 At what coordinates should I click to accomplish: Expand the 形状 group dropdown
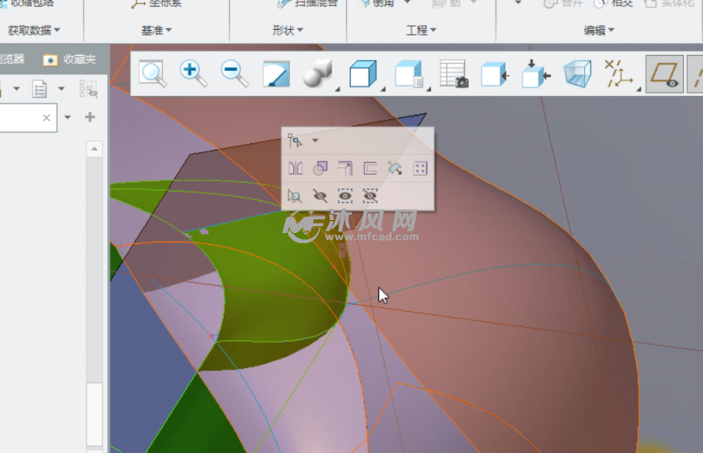click(x=287, y=30)
